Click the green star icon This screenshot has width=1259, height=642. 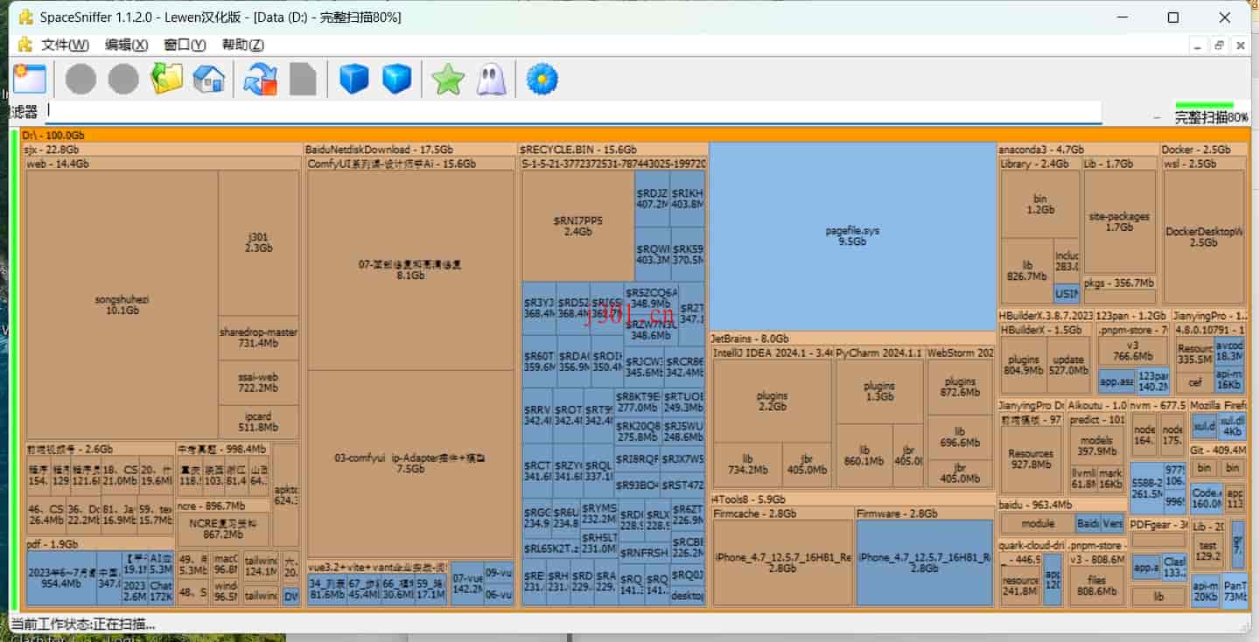448,79
